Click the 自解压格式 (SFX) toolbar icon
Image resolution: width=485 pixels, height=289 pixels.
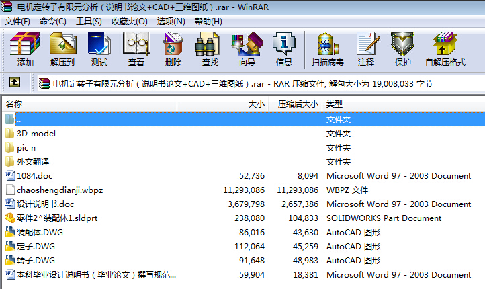click(x=445, y=44)
